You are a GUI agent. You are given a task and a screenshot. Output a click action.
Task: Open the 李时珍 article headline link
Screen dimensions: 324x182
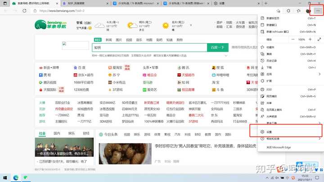click(x=205, y=146)
